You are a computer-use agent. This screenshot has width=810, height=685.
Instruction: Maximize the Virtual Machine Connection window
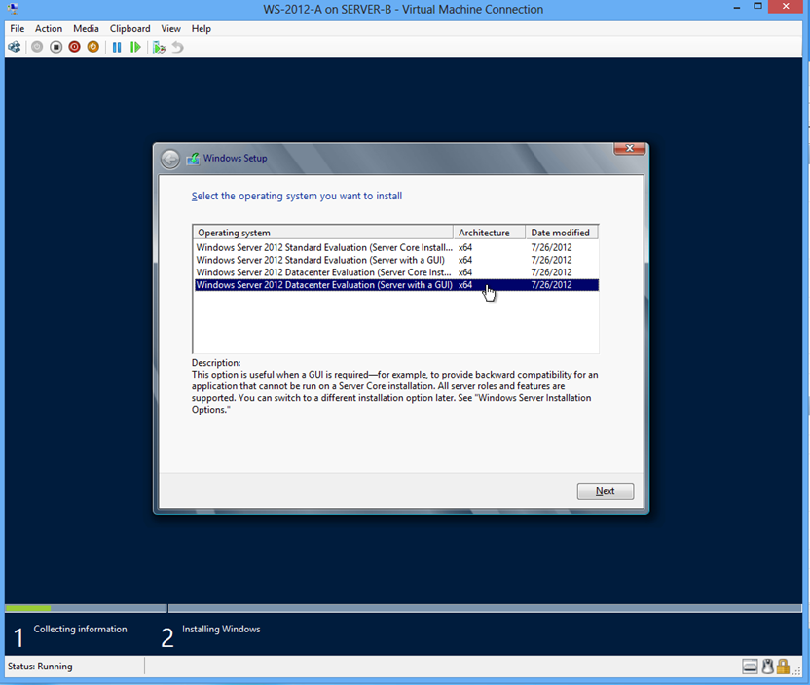tap(757, 7)
